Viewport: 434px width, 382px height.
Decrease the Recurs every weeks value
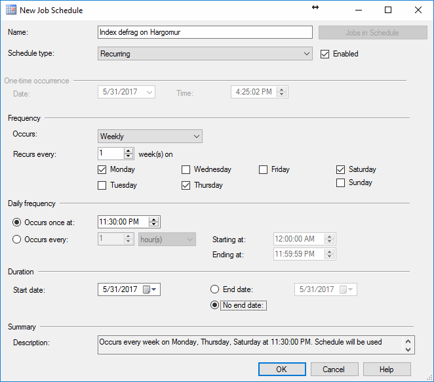coord(128,156)
